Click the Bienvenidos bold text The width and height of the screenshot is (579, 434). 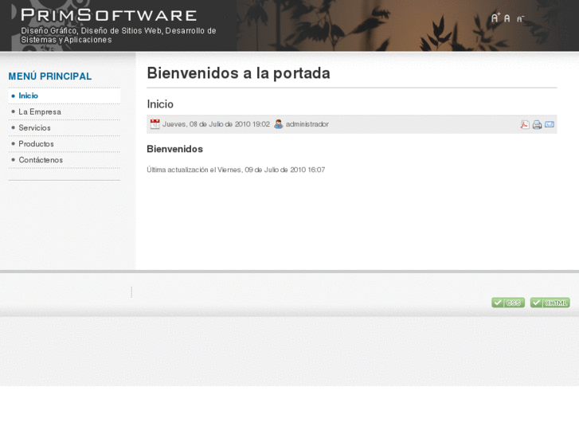click(x=175, y=149)
